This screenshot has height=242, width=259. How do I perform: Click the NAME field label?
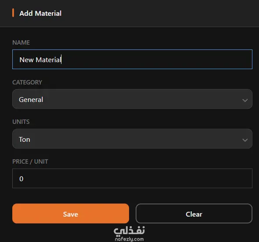(x=21, y=42)
